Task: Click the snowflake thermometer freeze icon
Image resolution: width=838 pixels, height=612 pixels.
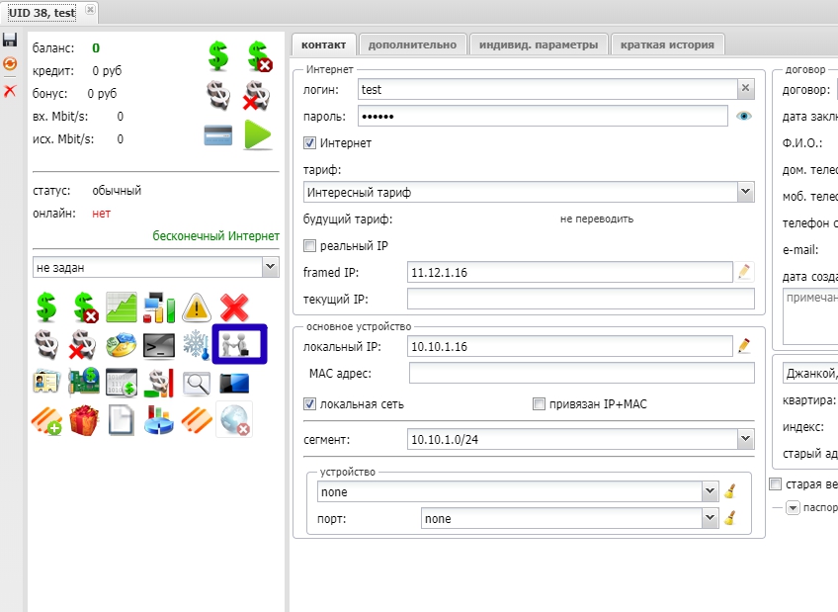Action: pyautogui.click(x=197, y=345)
